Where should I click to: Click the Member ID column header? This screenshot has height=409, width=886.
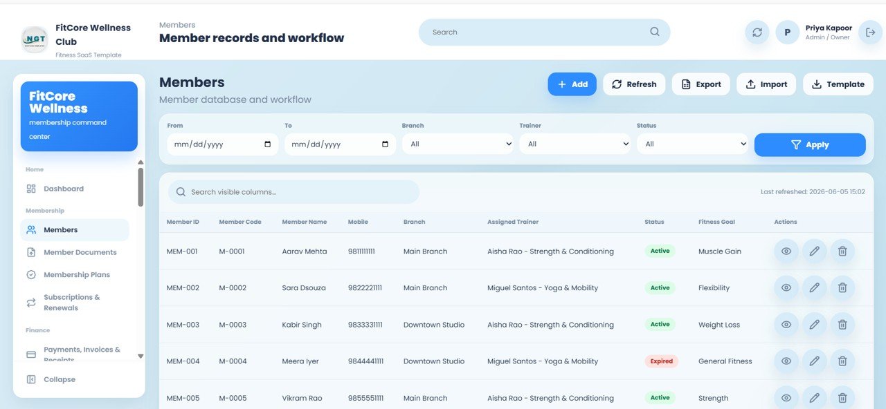pyautogui.click(x=183, y=222)
